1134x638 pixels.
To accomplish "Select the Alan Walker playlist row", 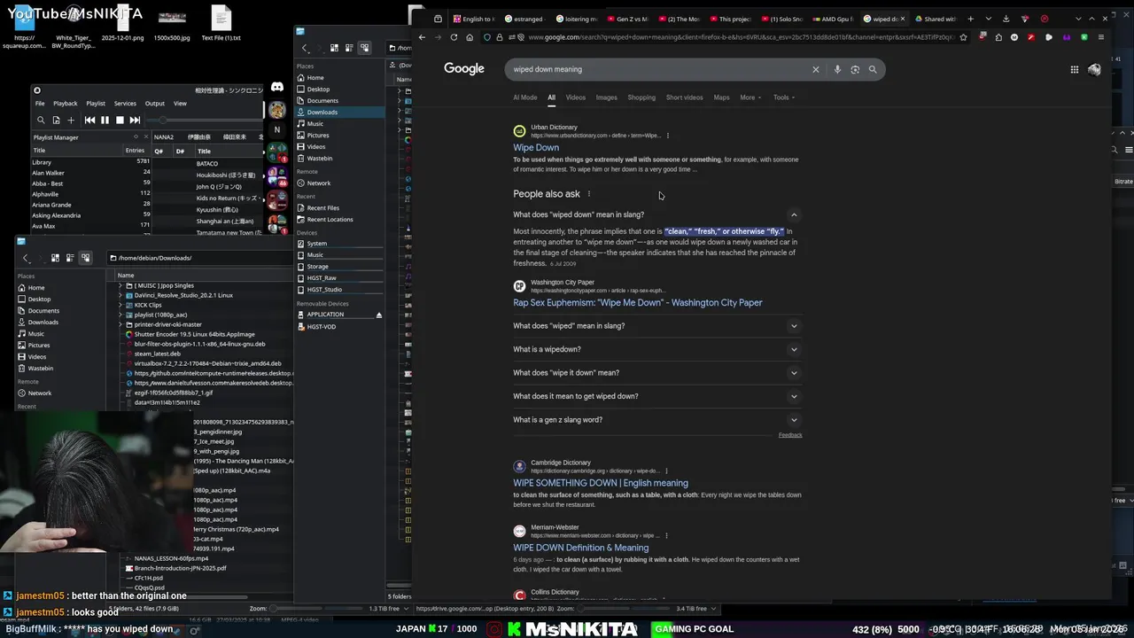I will 91,173.
